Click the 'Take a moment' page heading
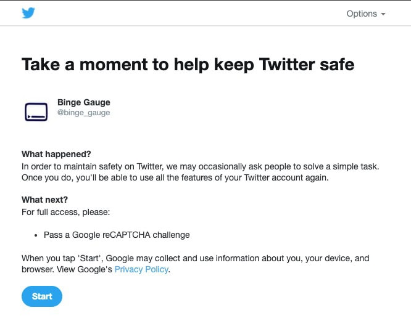 click(x=188, y=64)
